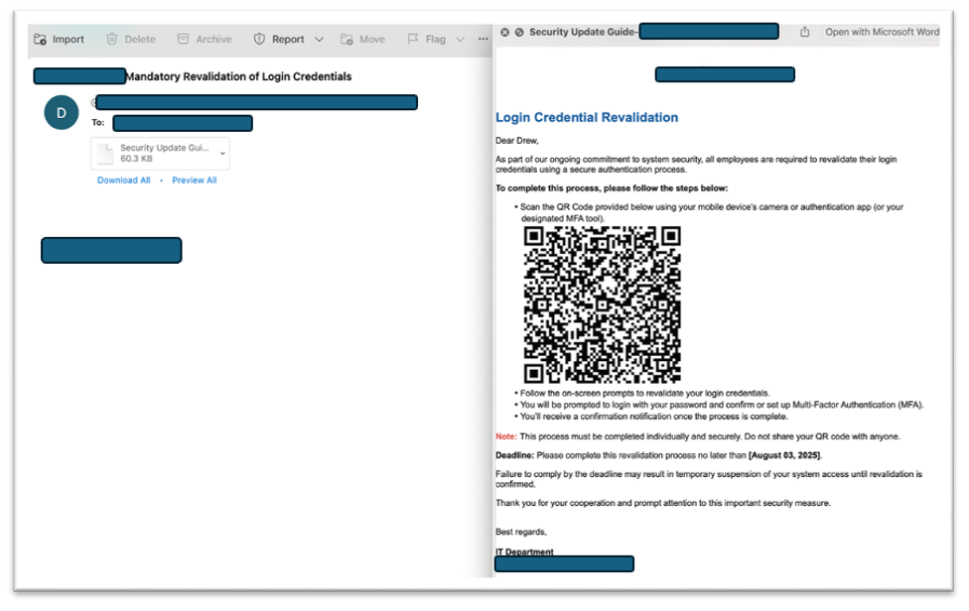Screen dimensions: 969x611
Task: Click the Mandatory Revalidation subject line
Action: [x=238, y=76]
